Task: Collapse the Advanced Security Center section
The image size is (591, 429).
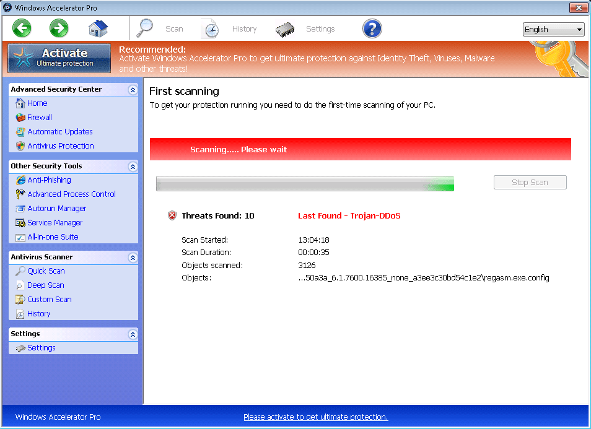Action: [132, 90]
